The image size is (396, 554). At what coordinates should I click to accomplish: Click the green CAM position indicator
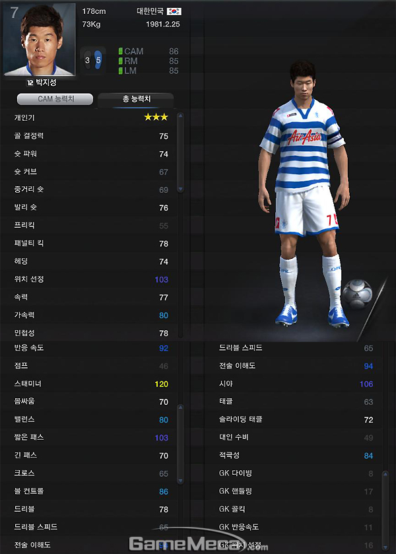(121, 52)
